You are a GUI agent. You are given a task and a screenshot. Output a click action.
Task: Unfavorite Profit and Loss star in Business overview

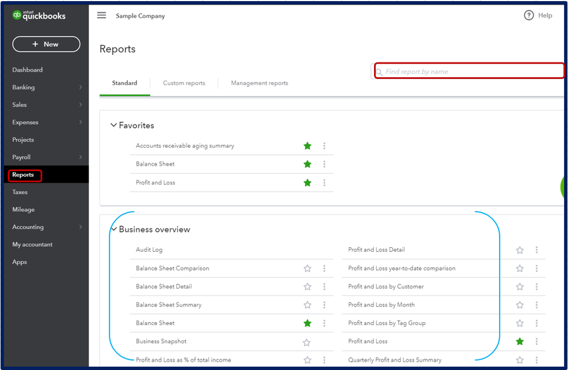click(520, 342)
